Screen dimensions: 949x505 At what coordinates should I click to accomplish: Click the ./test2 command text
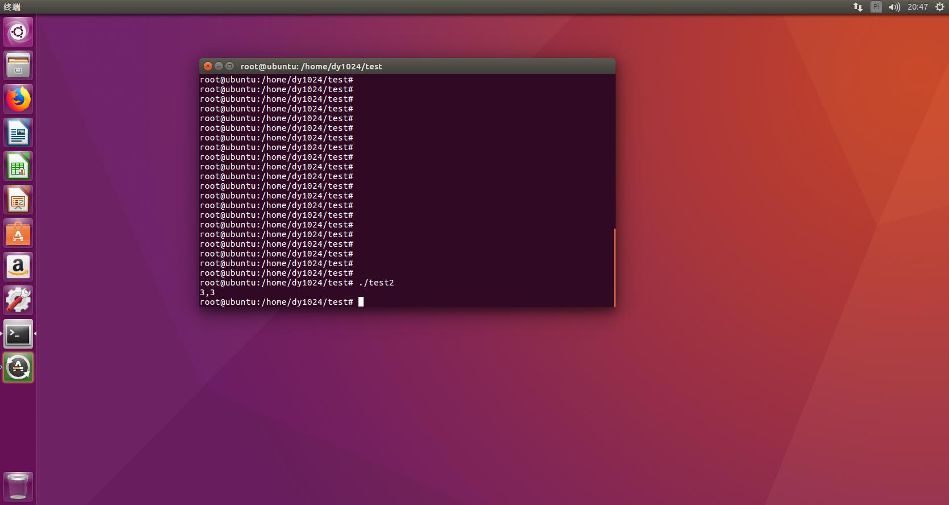pyautogui.click(x=376, y=283)
